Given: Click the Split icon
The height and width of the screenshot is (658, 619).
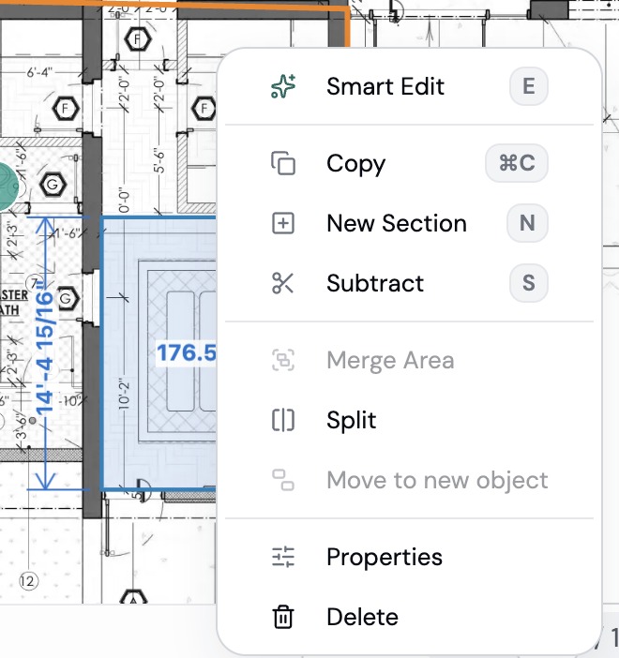Looking at the screenshot, I should (283, 420).
